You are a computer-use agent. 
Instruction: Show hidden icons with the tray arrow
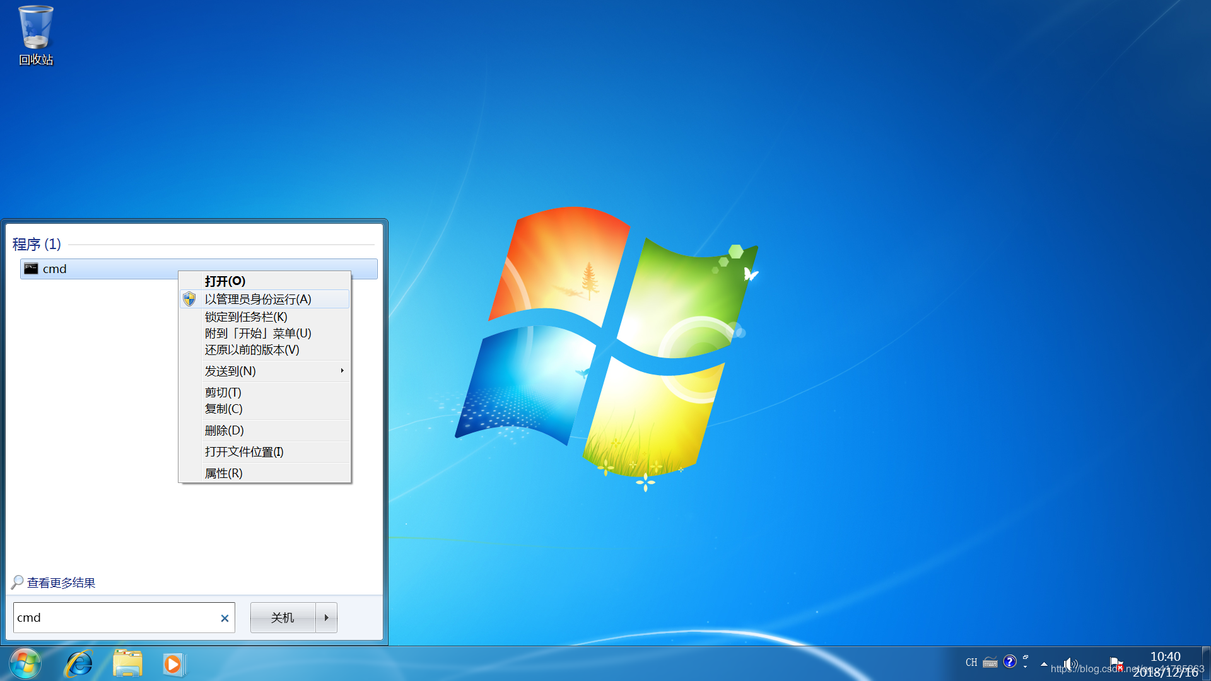[1044, 664]
